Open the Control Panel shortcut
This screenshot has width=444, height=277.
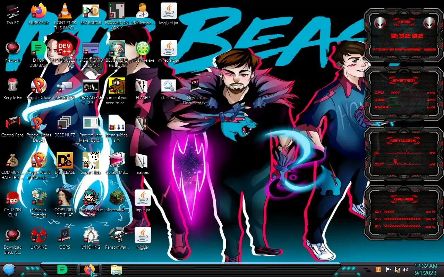click(13, 126)
